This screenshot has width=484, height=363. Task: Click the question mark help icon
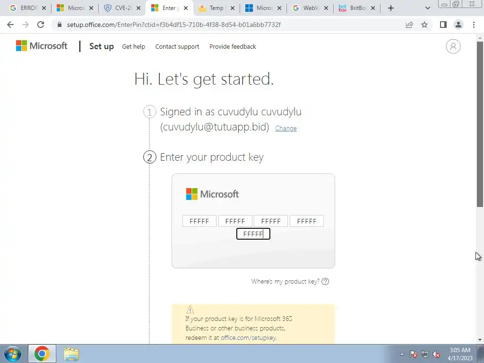325,282
